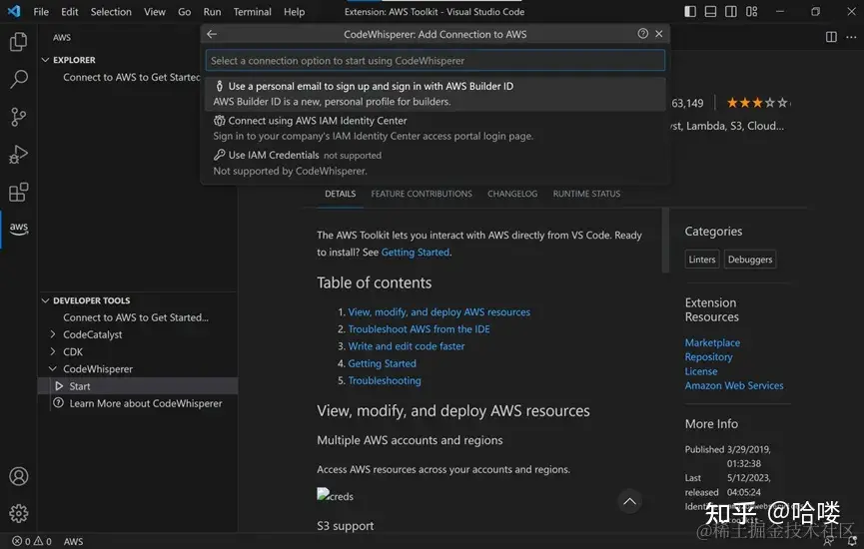Open editor More Actions ellipsis

[x=851, y=37]
